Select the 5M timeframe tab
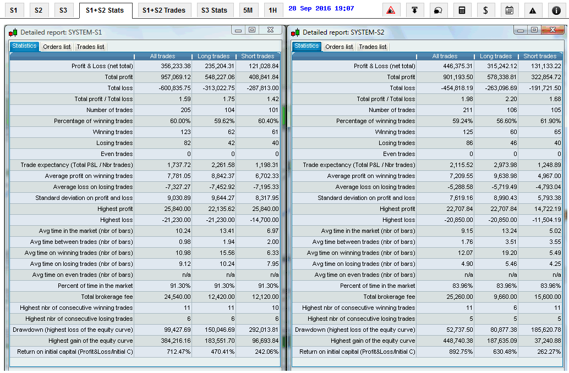 [x=249, y=10]
